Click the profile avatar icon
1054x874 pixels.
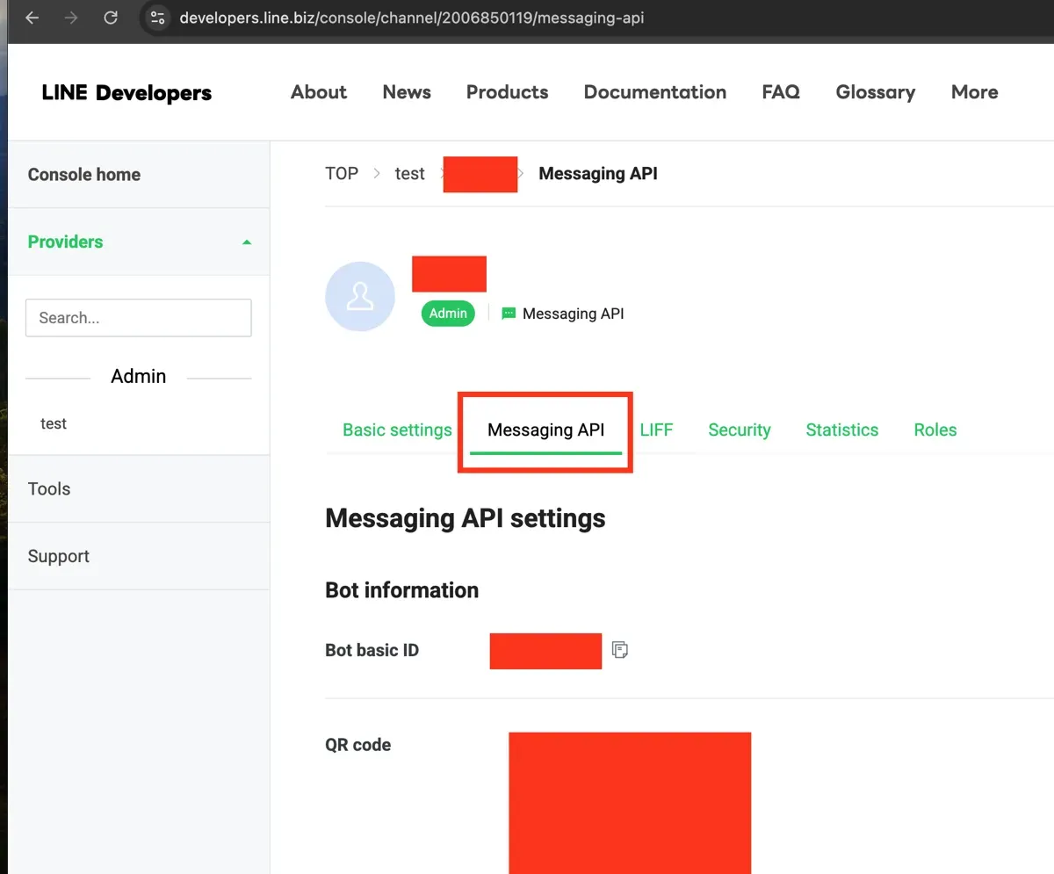coord(360,297)
